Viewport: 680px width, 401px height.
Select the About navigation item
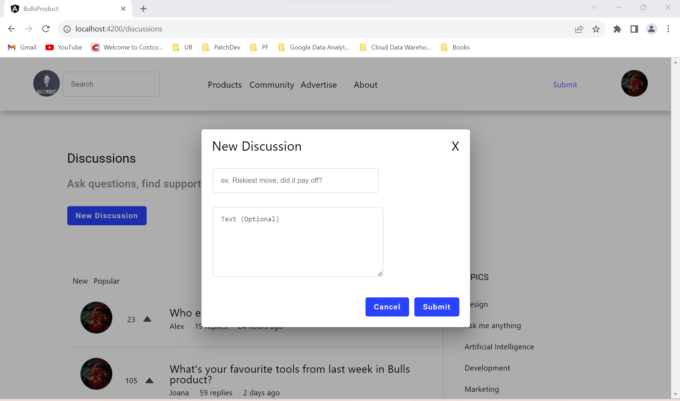tap(365, 85)
